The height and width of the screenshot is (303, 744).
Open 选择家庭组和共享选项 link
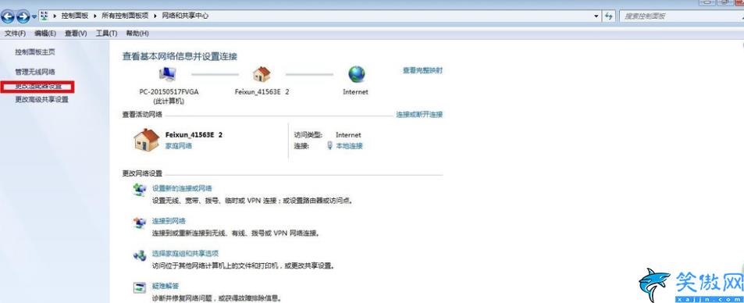click(x=185, y=254)
